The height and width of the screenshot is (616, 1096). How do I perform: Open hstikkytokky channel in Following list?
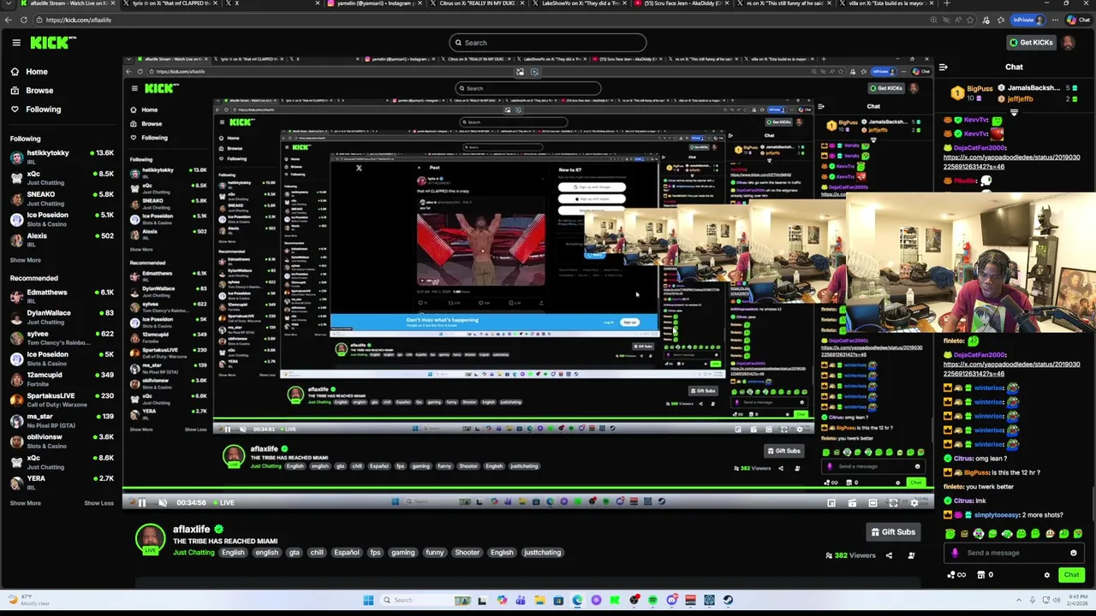[x=60, y=156]
